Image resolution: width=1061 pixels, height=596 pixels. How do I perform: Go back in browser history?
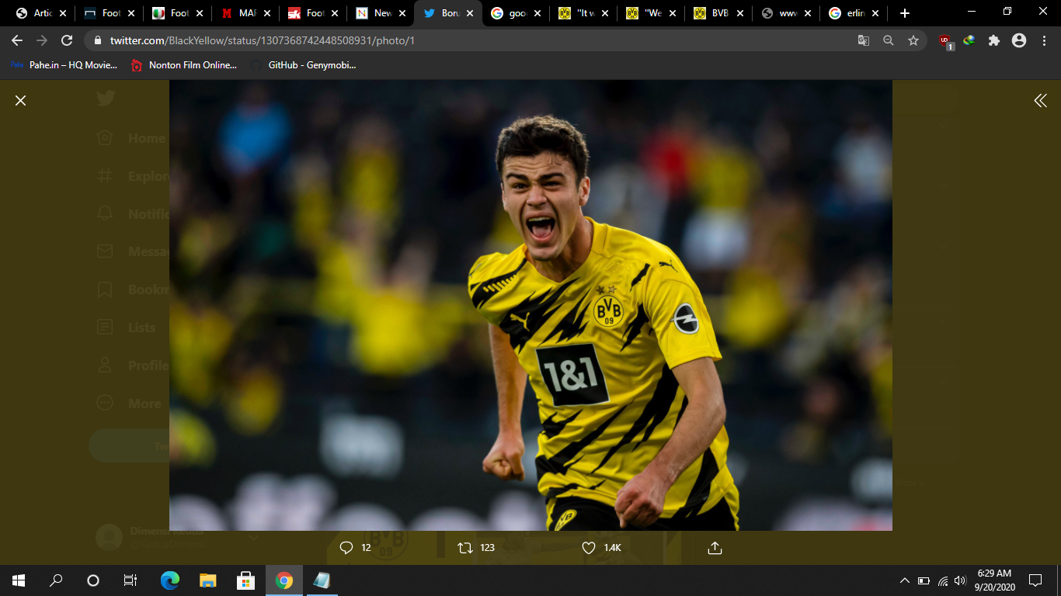[x=17, y=40]
